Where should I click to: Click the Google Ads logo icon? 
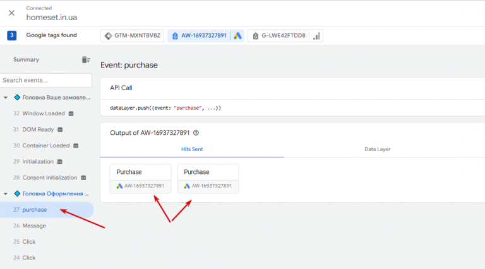[x=237, y=36]
